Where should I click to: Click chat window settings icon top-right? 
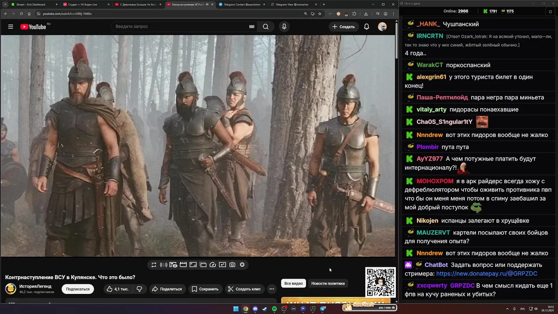point(550,11)
